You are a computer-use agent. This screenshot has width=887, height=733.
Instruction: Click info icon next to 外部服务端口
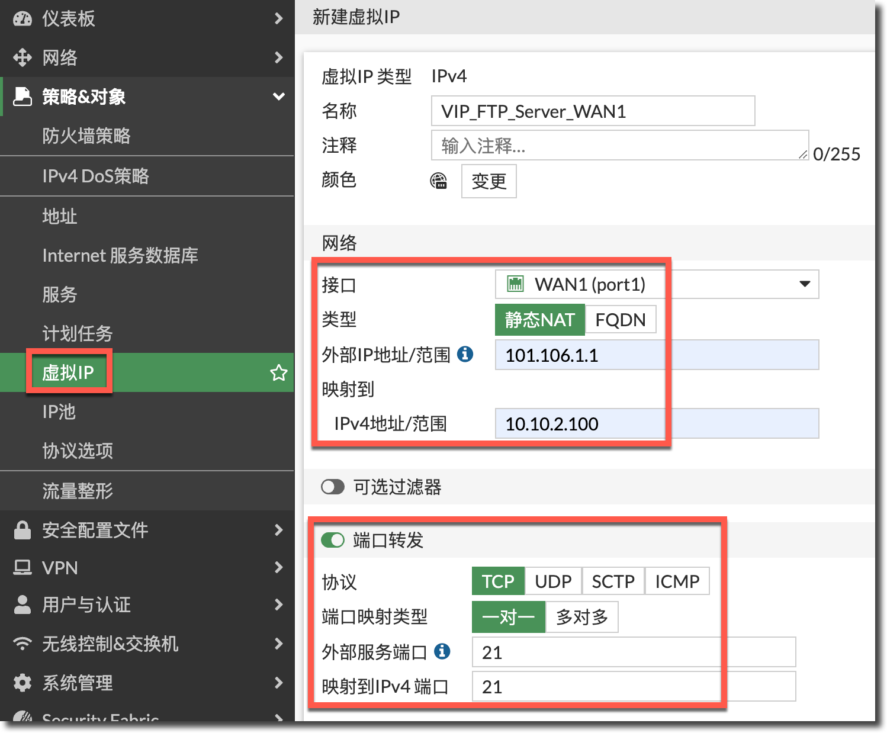pos(442,651)
